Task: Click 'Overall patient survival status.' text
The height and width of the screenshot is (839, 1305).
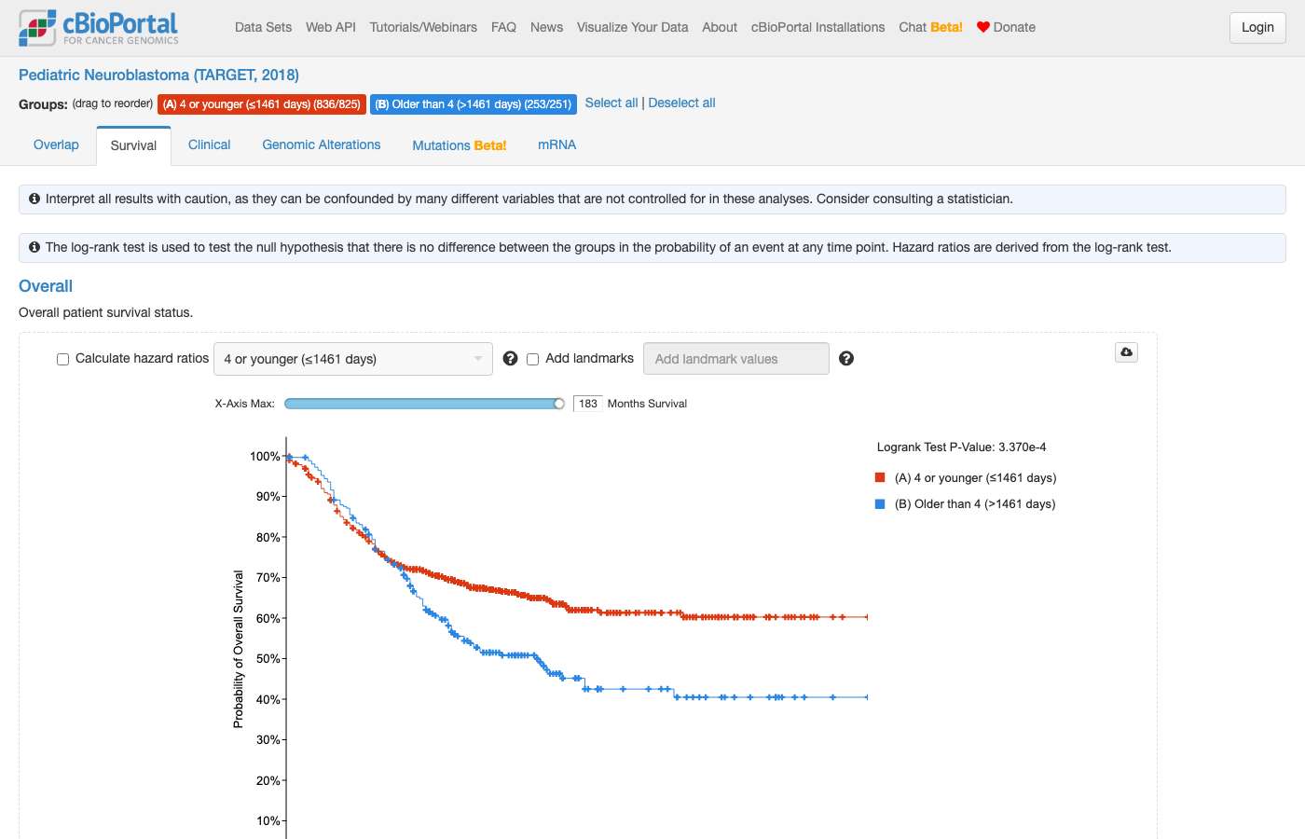Action: point(105,312)
